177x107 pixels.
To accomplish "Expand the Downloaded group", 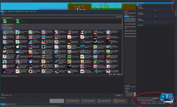I will click(x=2, y=26).
